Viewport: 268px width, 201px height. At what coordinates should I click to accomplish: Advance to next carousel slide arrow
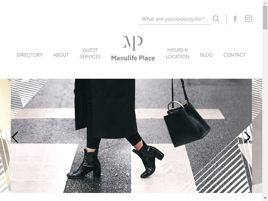point(247,137)
